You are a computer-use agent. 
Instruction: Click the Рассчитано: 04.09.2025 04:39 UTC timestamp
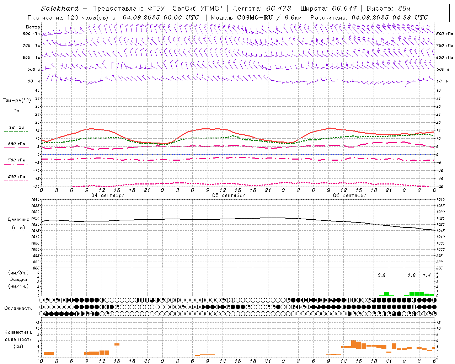369,17
